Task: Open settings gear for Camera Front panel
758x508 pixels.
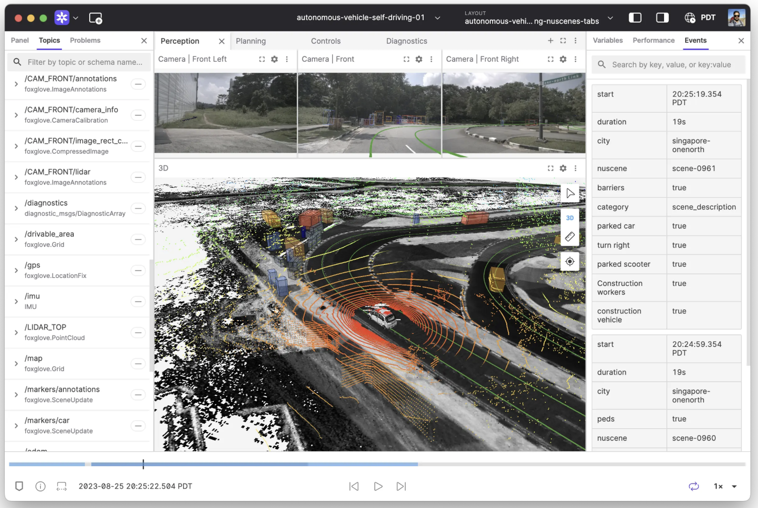Action: pos(419,59)
